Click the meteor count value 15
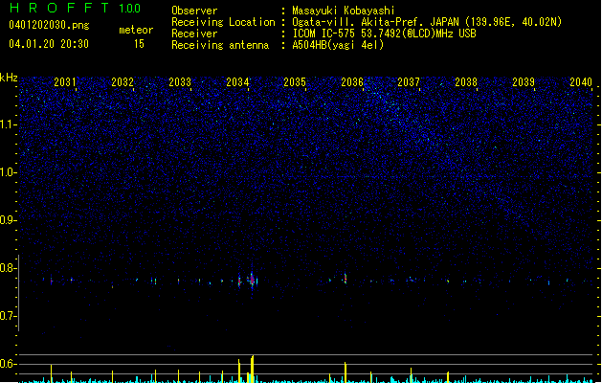The image size is (602, 383). point(139,44)
